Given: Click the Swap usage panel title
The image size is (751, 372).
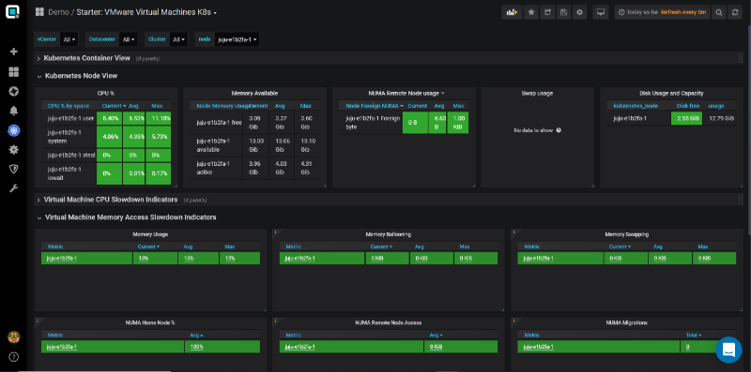Looking at the screenshot, I should 537,94.
